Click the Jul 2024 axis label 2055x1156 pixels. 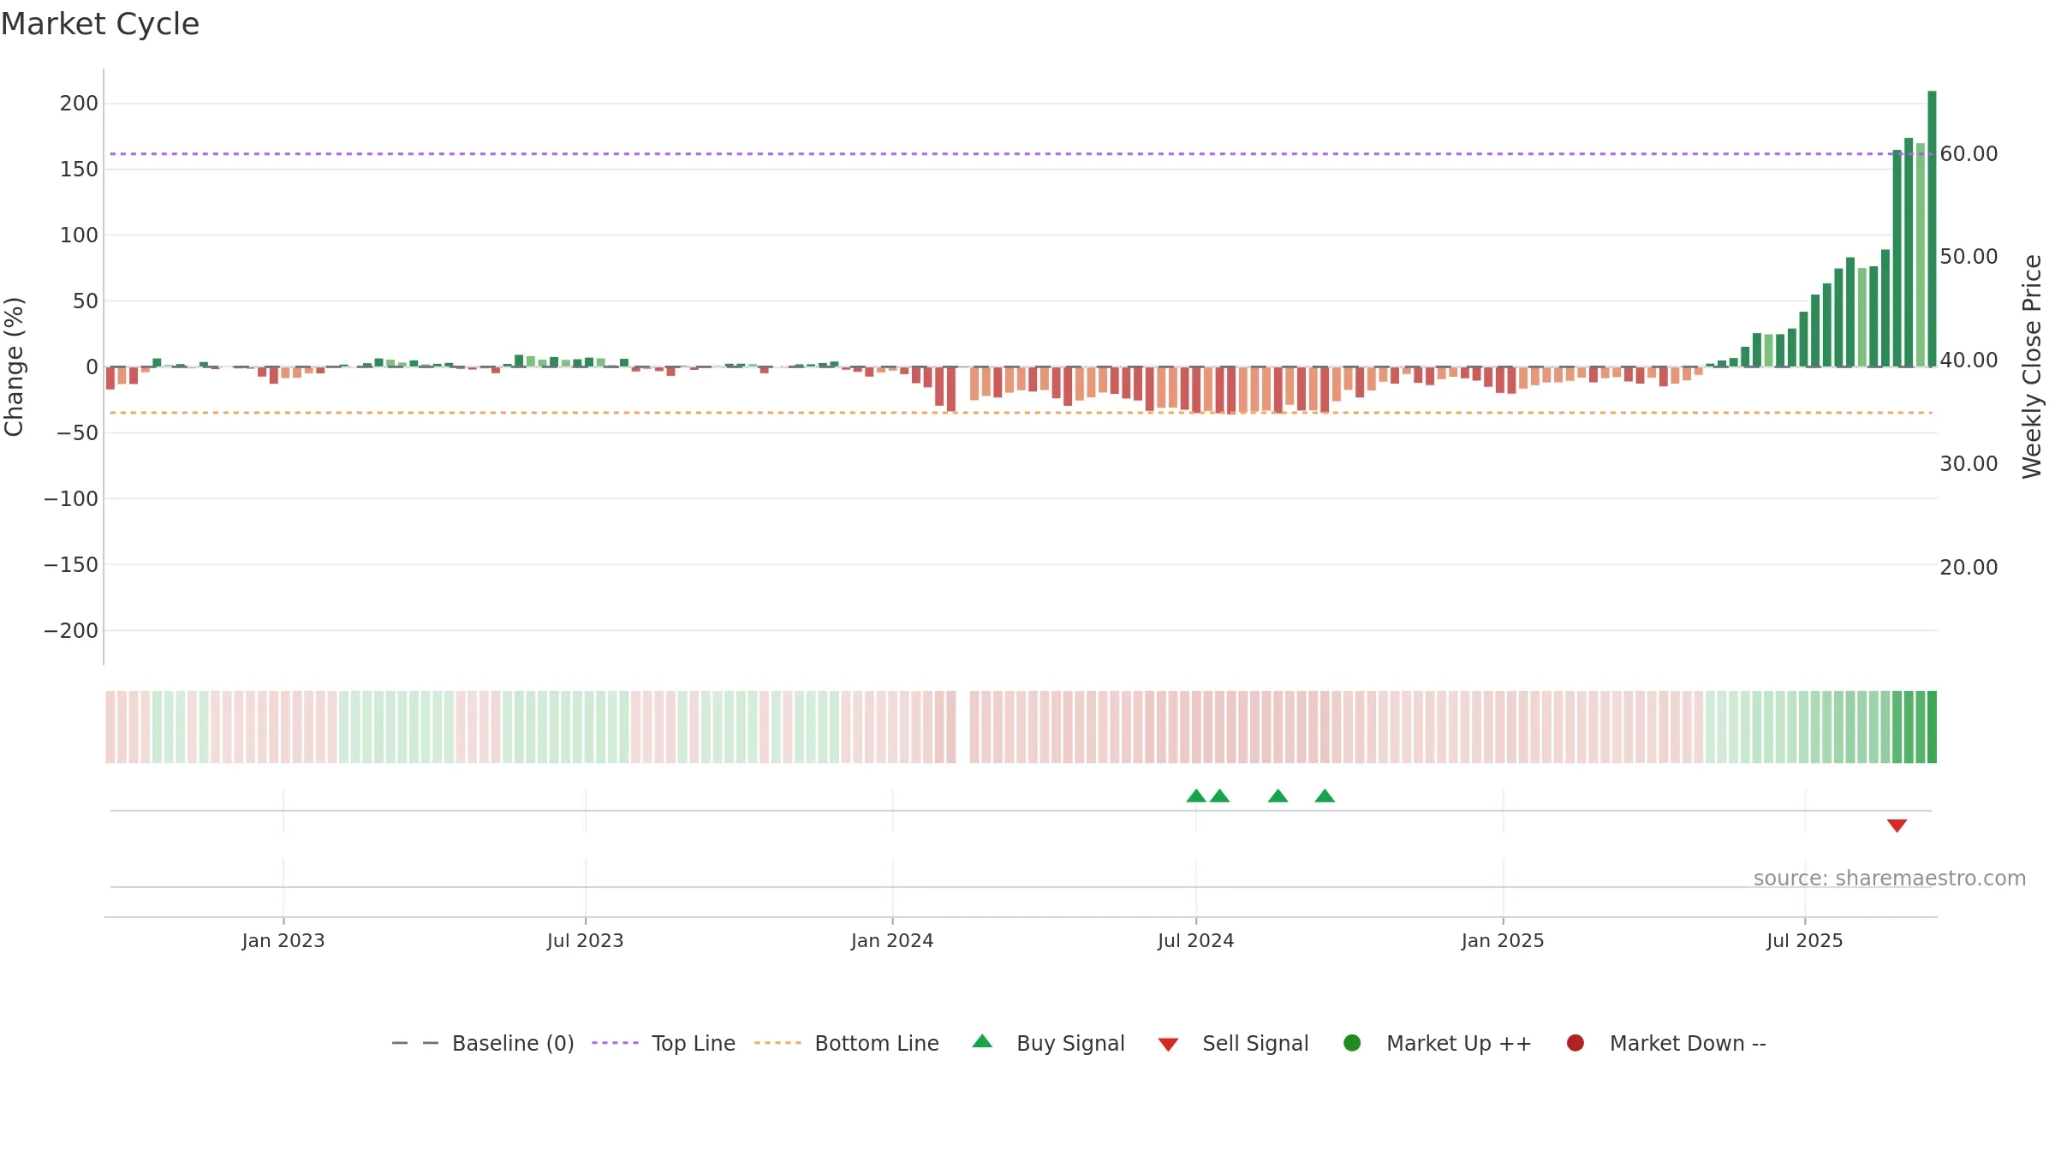1196,941
